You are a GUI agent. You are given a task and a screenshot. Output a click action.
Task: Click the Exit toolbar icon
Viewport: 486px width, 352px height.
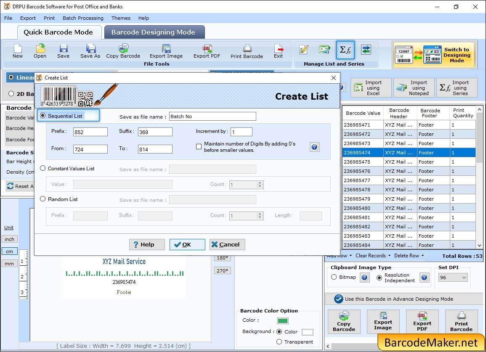(x=278, y=51)
